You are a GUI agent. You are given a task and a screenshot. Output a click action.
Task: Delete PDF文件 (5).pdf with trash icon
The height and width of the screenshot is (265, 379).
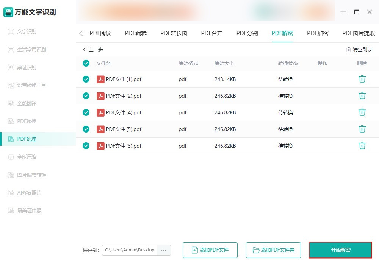pyautogui.click(x=362, y=129)
